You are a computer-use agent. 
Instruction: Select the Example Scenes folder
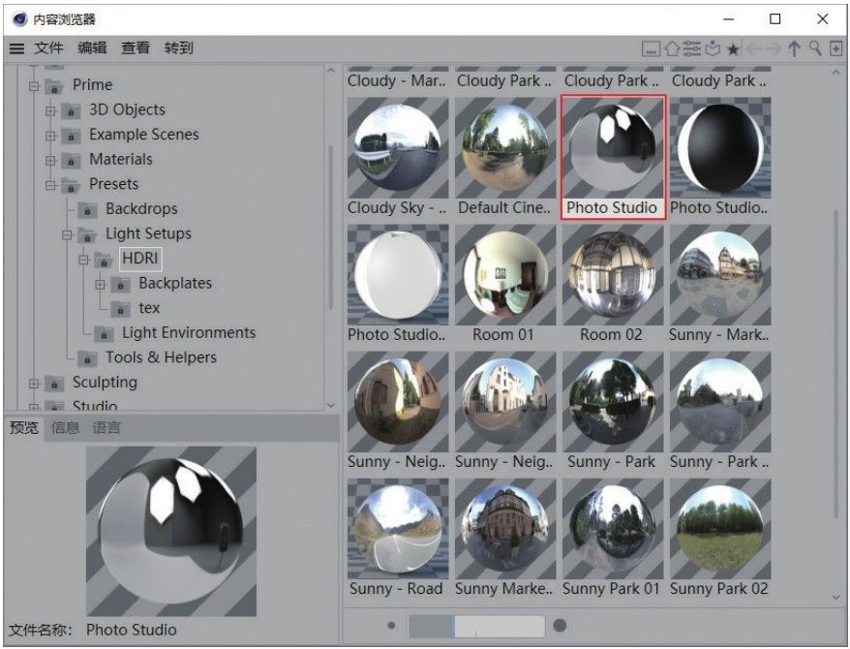point(144,135)
